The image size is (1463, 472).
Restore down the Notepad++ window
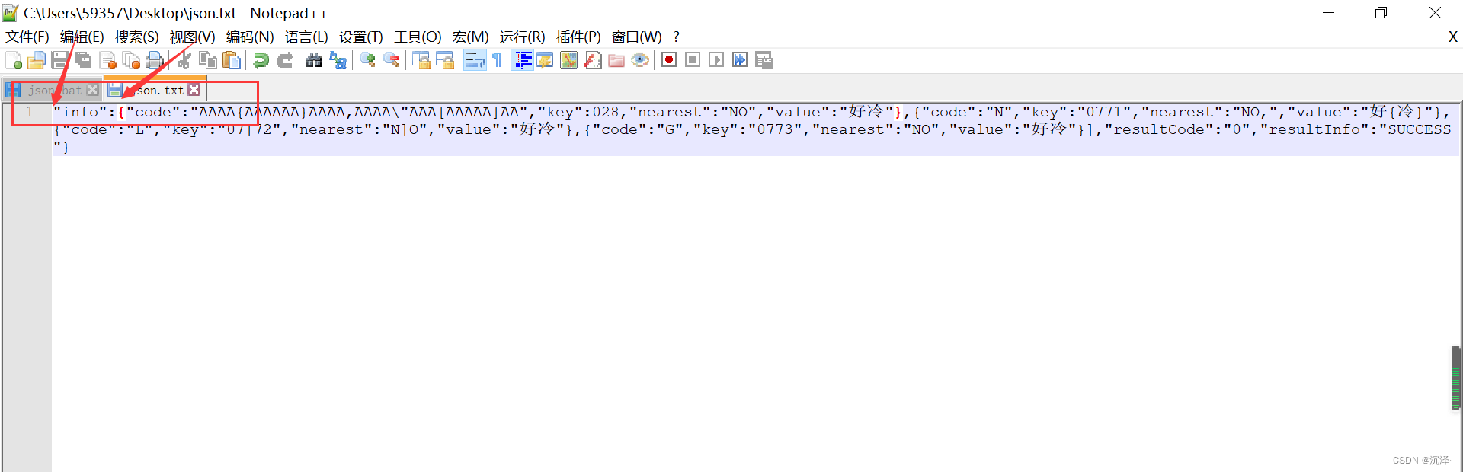coord(1381,13)
